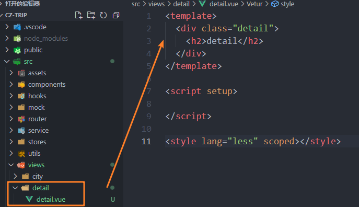Select the detail breadcrumb segment
Viewport: 359px width, 207px height.
coord(181,4)
